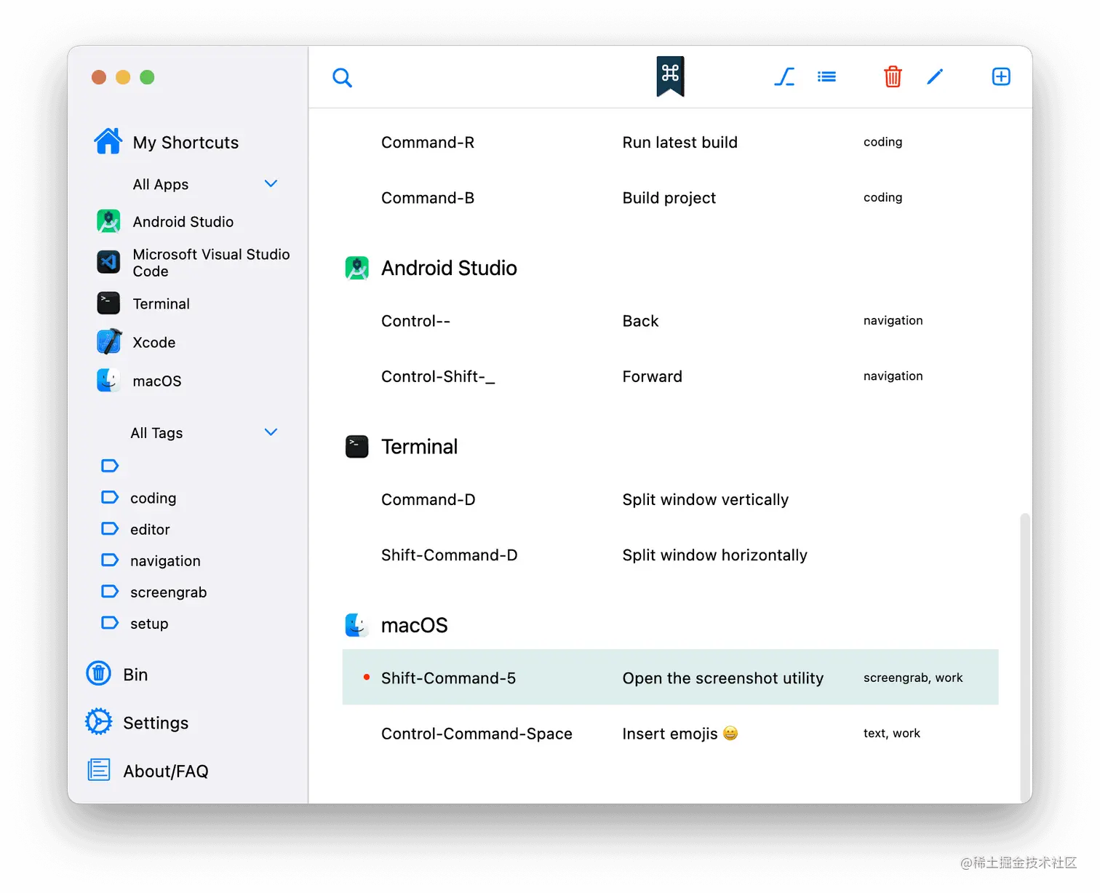Click 'Split window horizontally' description
The width and height of the screenshot is (1100, 893).
tap(714, 555)
